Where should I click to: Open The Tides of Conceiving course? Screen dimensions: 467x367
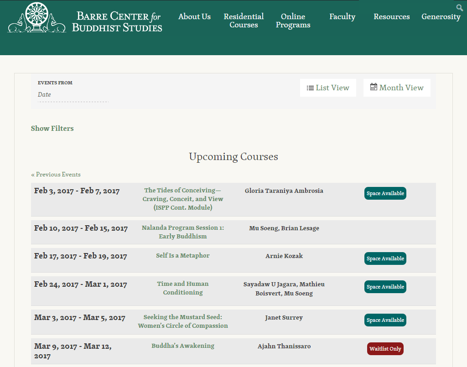[x=183, y=199]
